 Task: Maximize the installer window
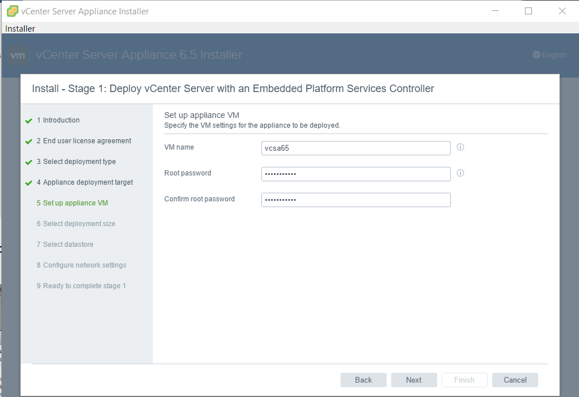(x=528, y=11)
